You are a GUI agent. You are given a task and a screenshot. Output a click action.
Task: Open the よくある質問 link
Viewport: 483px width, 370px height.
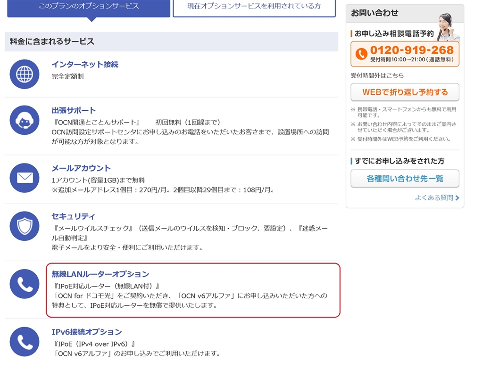434,198
